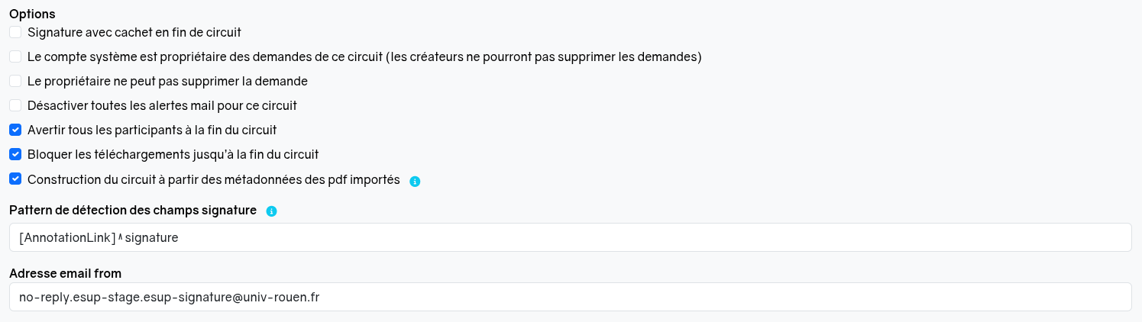Uncheck 'Bloquer les téléchargements' checkbox
This screenshot has width=1142, height=322.
pyautogui.click(x=15, y=154)
